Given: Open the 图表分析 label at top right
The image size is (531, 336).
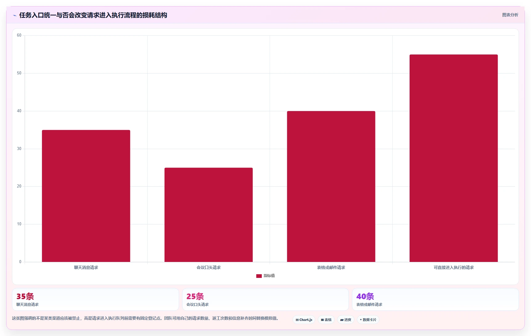Looking at the screenshot, I should point(510,15).
